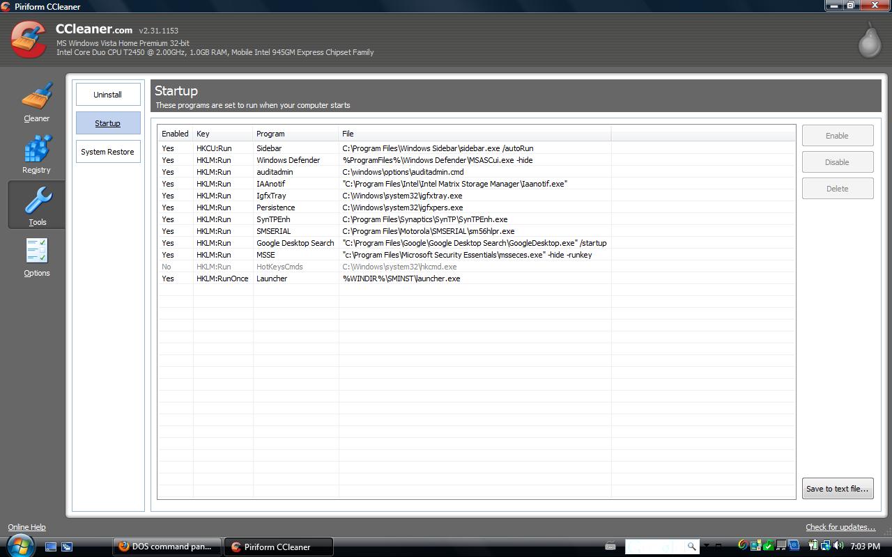
Task: Click the search magnifier in taskbar deskbar
Action: [692, 546]
